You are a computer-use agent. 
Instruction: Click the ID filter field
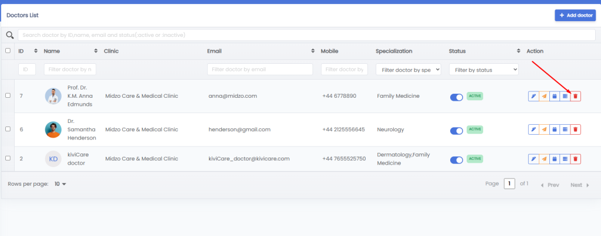pos(27,69)
